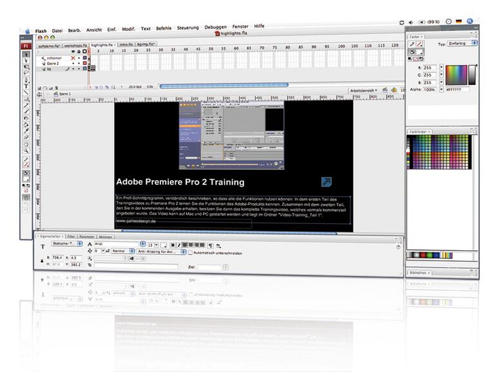This screenshot has width=496, height=372.
Task: Click the swap colors icon in Farbe panel
Action: coord(421,59)
